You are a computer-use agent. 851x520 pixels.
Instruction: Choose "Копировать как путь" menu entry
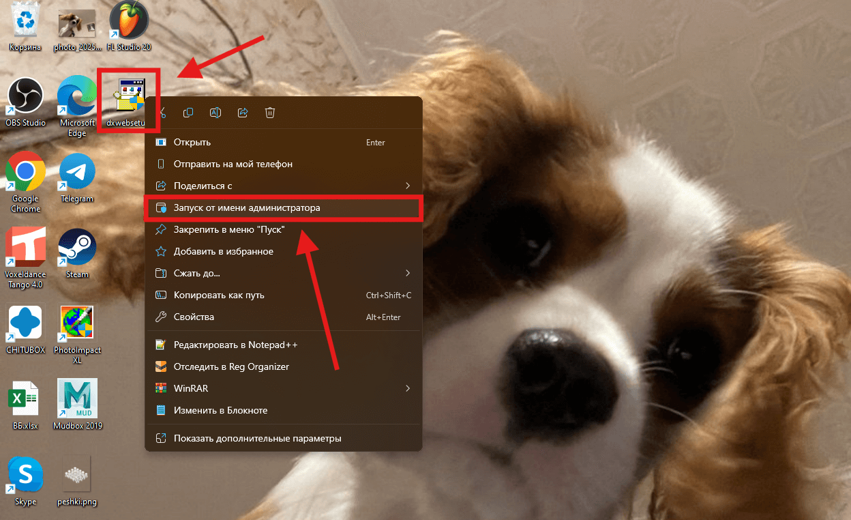coord(219,295)
